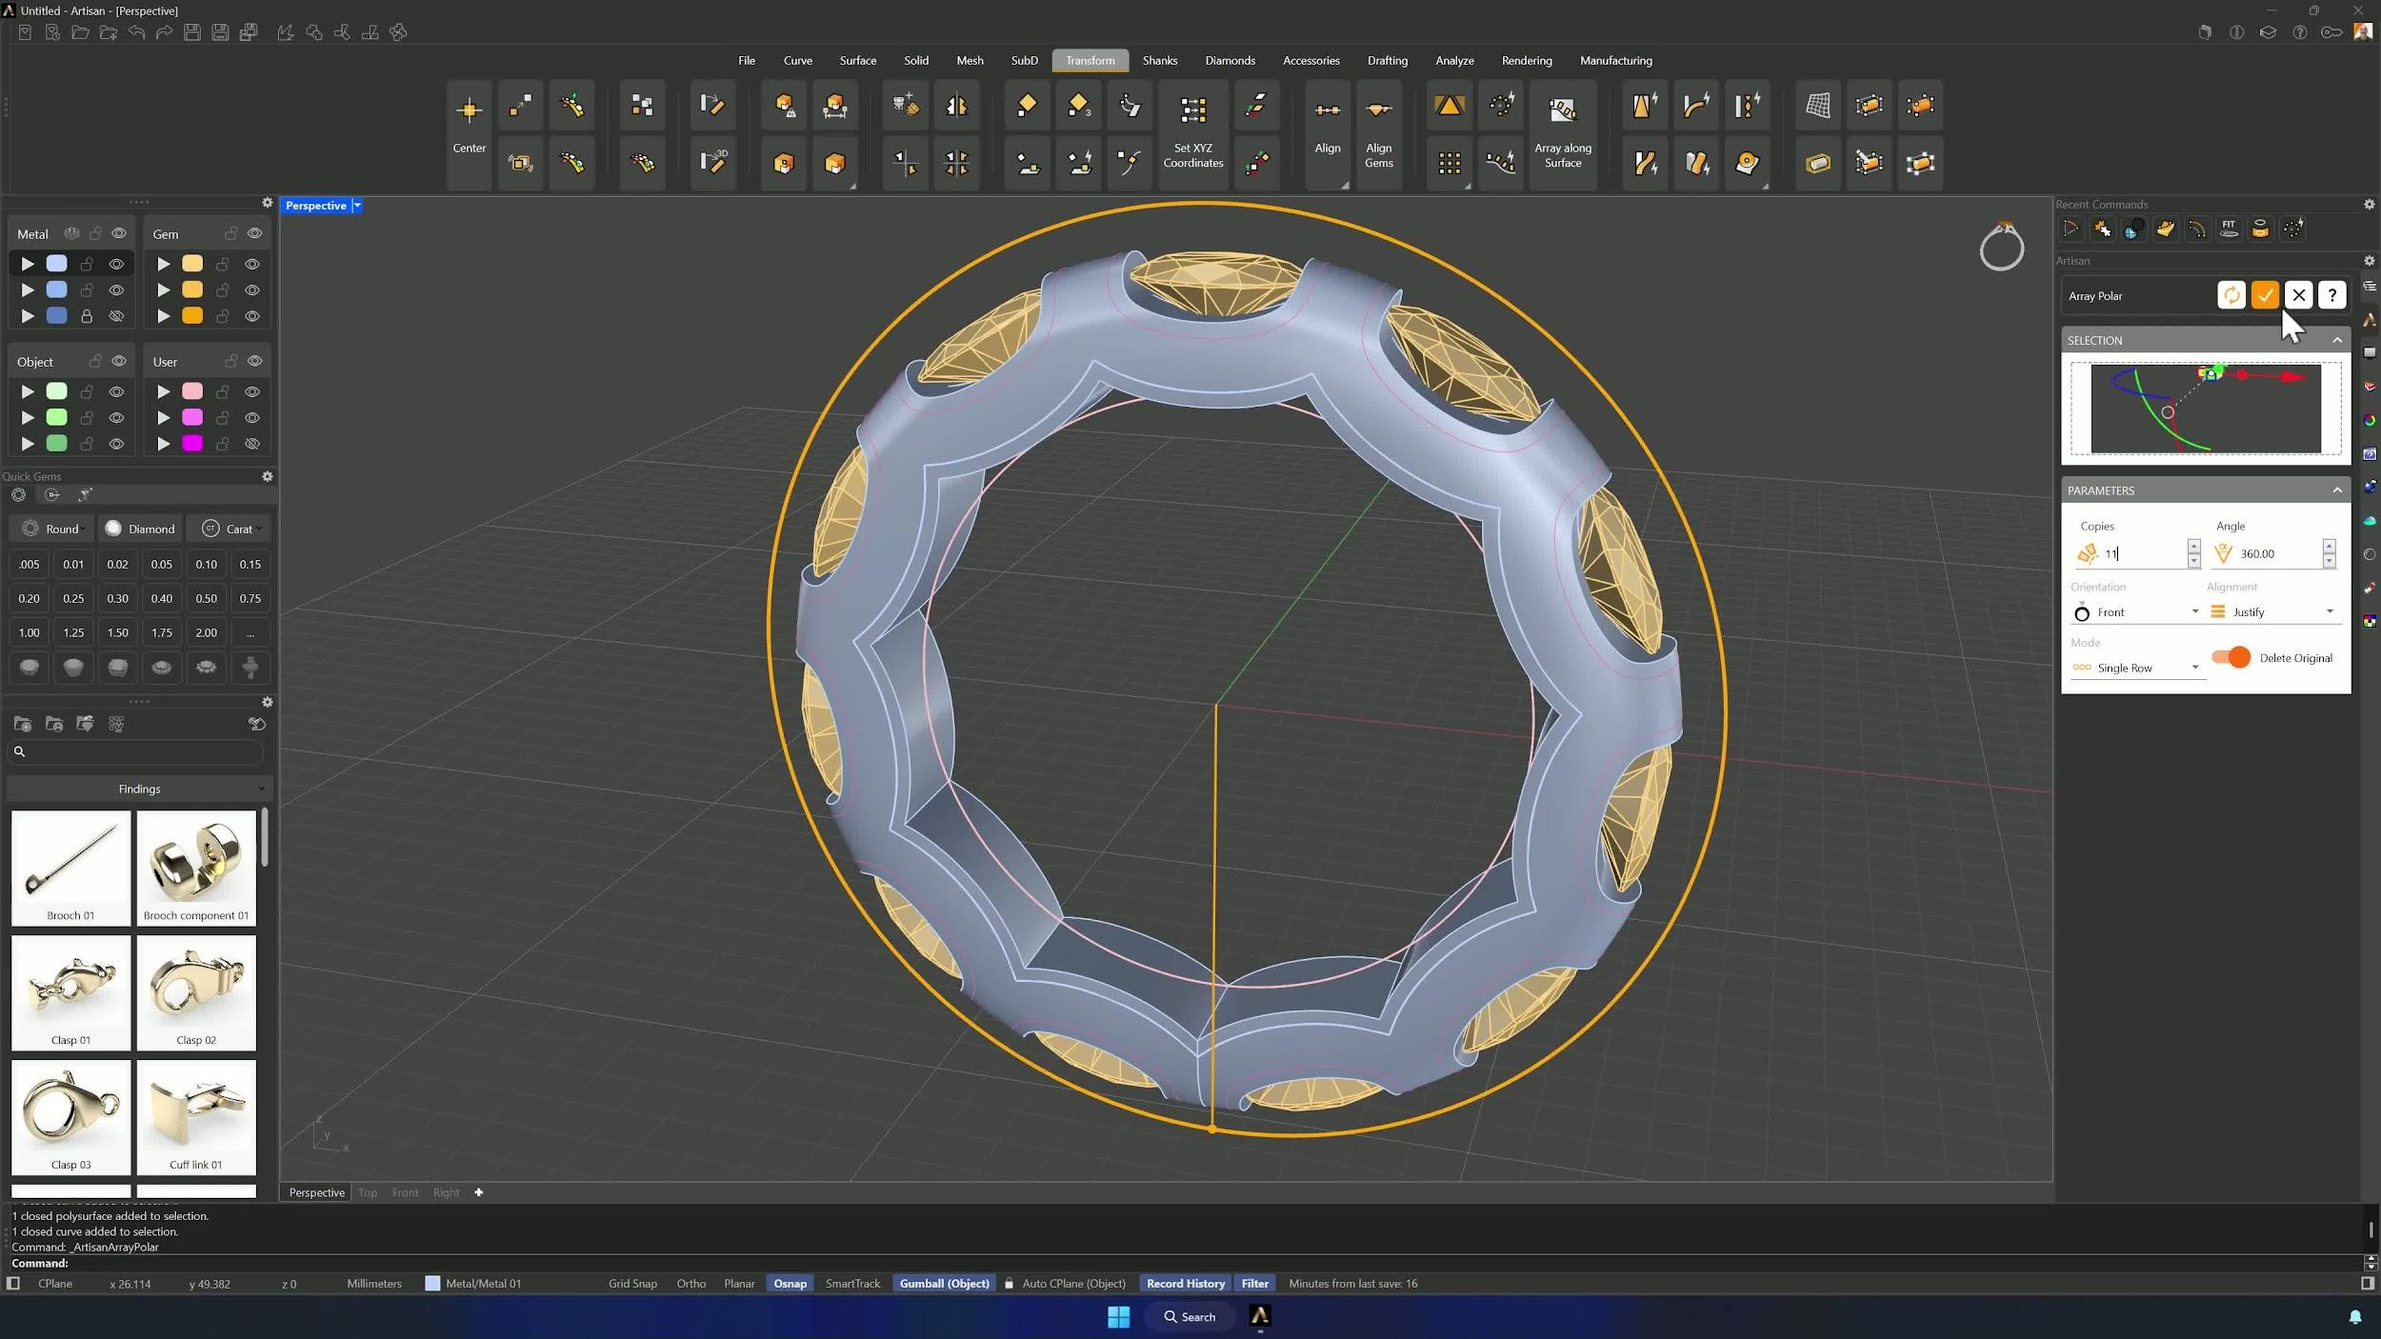This screenshot has width=2381, height=1339.
Task: Click the Copies number input field
Action: [2143, 553]
